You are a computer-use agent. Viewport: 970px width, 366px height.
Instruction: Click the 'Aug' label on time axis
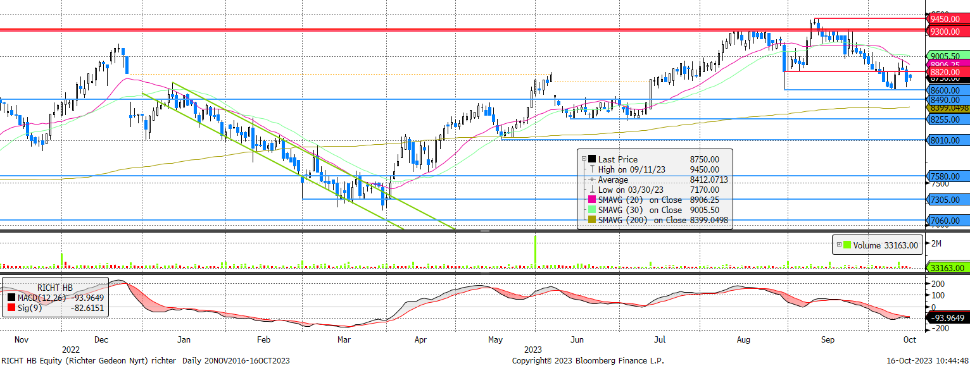[743, 339]
